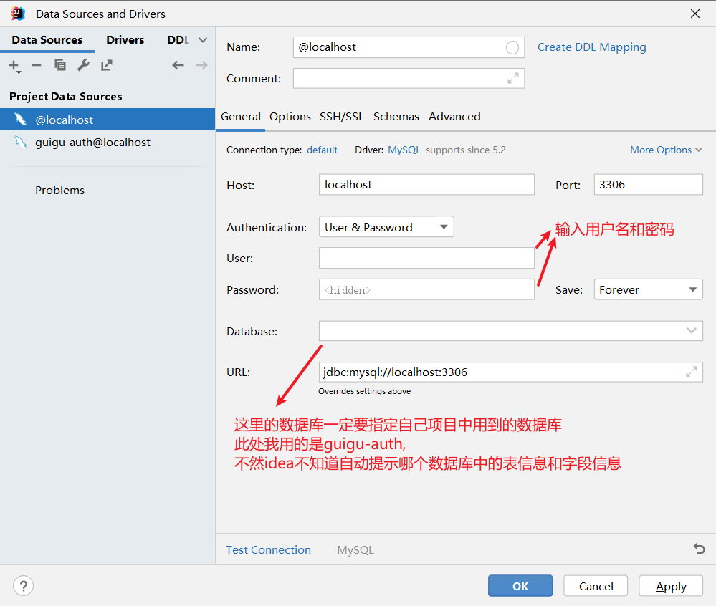Open driver properties via the wrench icon
This screenshot has width=716, height=606.
click(x=83, y=65)
